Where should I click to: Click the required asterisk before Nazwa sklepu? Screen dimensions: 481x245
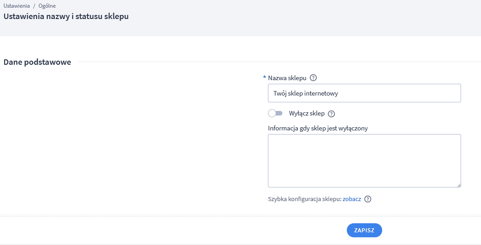pyautogui.click(x=264, y=77)
